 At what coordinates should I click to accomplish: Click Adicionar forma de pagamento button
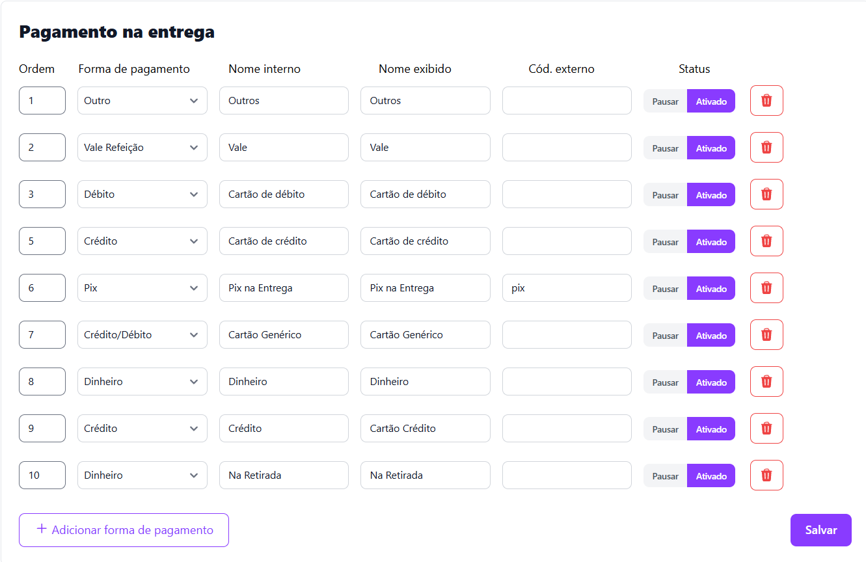point(124,530)
